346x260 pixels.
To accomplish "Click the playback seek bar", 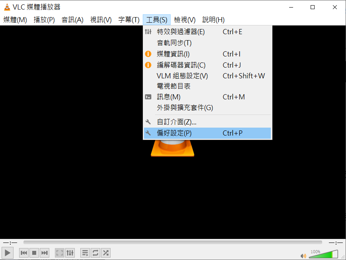I will pos(173,243).
